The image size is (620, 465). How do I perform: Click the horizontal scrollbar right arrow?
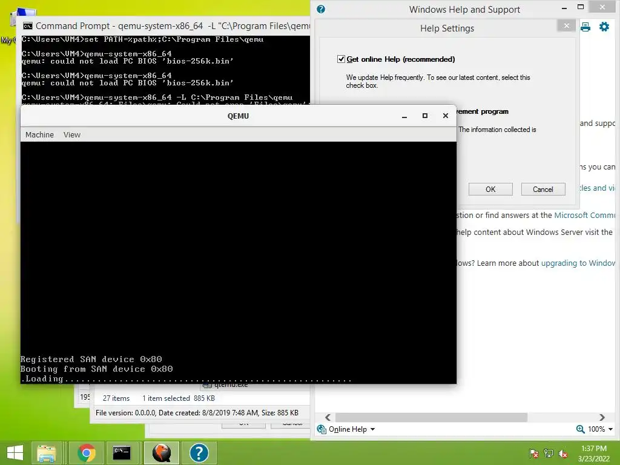[602, 418]
